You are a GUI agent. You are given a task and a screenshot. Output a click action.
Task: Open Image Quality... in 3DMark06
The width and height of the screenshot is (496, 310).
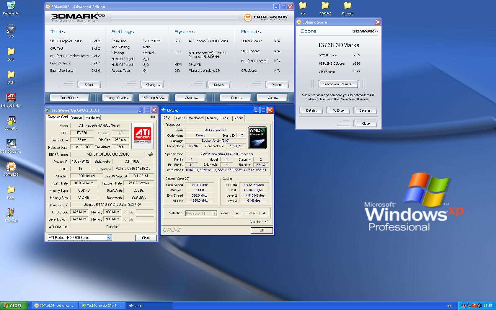pos(118,98)
